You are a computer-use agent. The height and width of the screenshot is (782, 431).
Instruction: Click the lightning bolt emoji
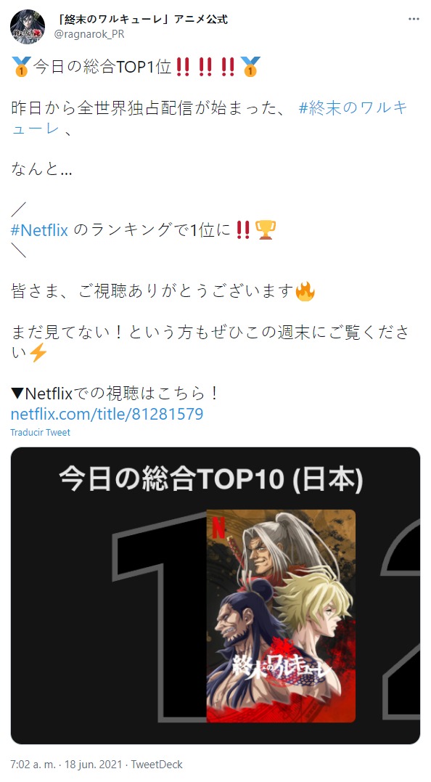click(38, 353)
